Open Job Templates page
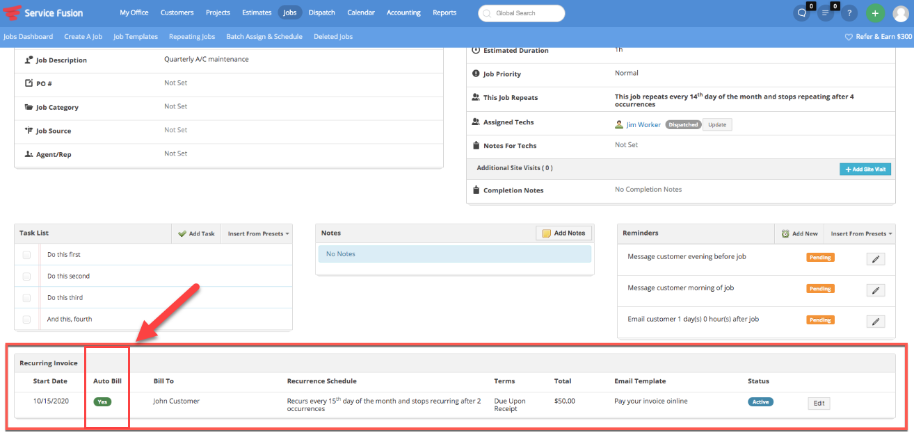The width and height of the screenshot is (914, 432). (x=136, y=37)
